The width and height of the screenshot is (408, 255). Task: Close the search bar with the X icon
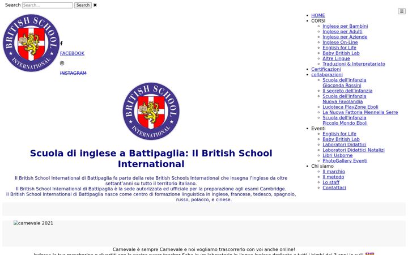(95, 5)
